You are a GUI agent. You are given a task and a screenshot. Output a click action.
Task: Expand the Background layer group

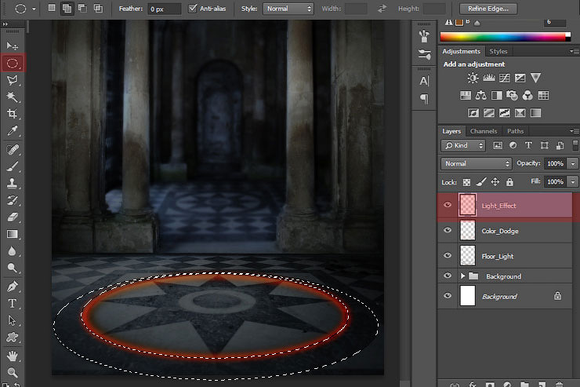tap(463, 276)
